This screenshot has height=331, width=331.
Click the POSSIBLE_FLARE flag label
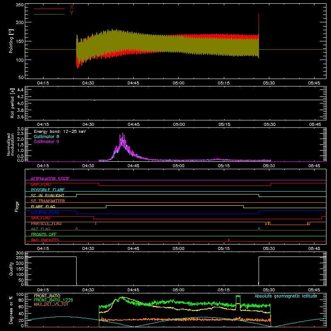(x=48, y=190)
